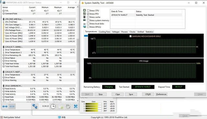Open the Voltages tab
Viewport: 207px width, 119px height.
(x=116, y=32)
